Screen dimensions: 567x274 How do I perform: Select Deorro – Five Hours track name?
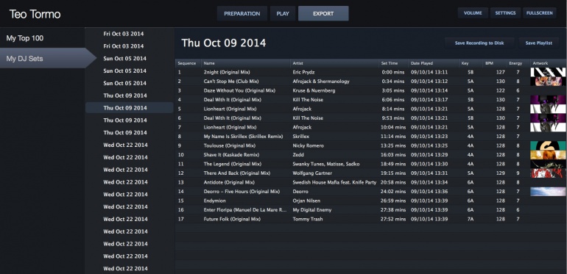coord(242,192)
